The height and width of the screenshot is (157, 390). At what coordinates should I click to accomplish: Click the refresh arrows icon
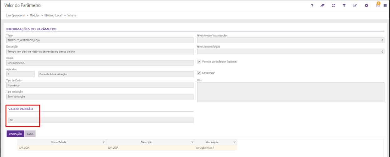[x=334, y=6]
